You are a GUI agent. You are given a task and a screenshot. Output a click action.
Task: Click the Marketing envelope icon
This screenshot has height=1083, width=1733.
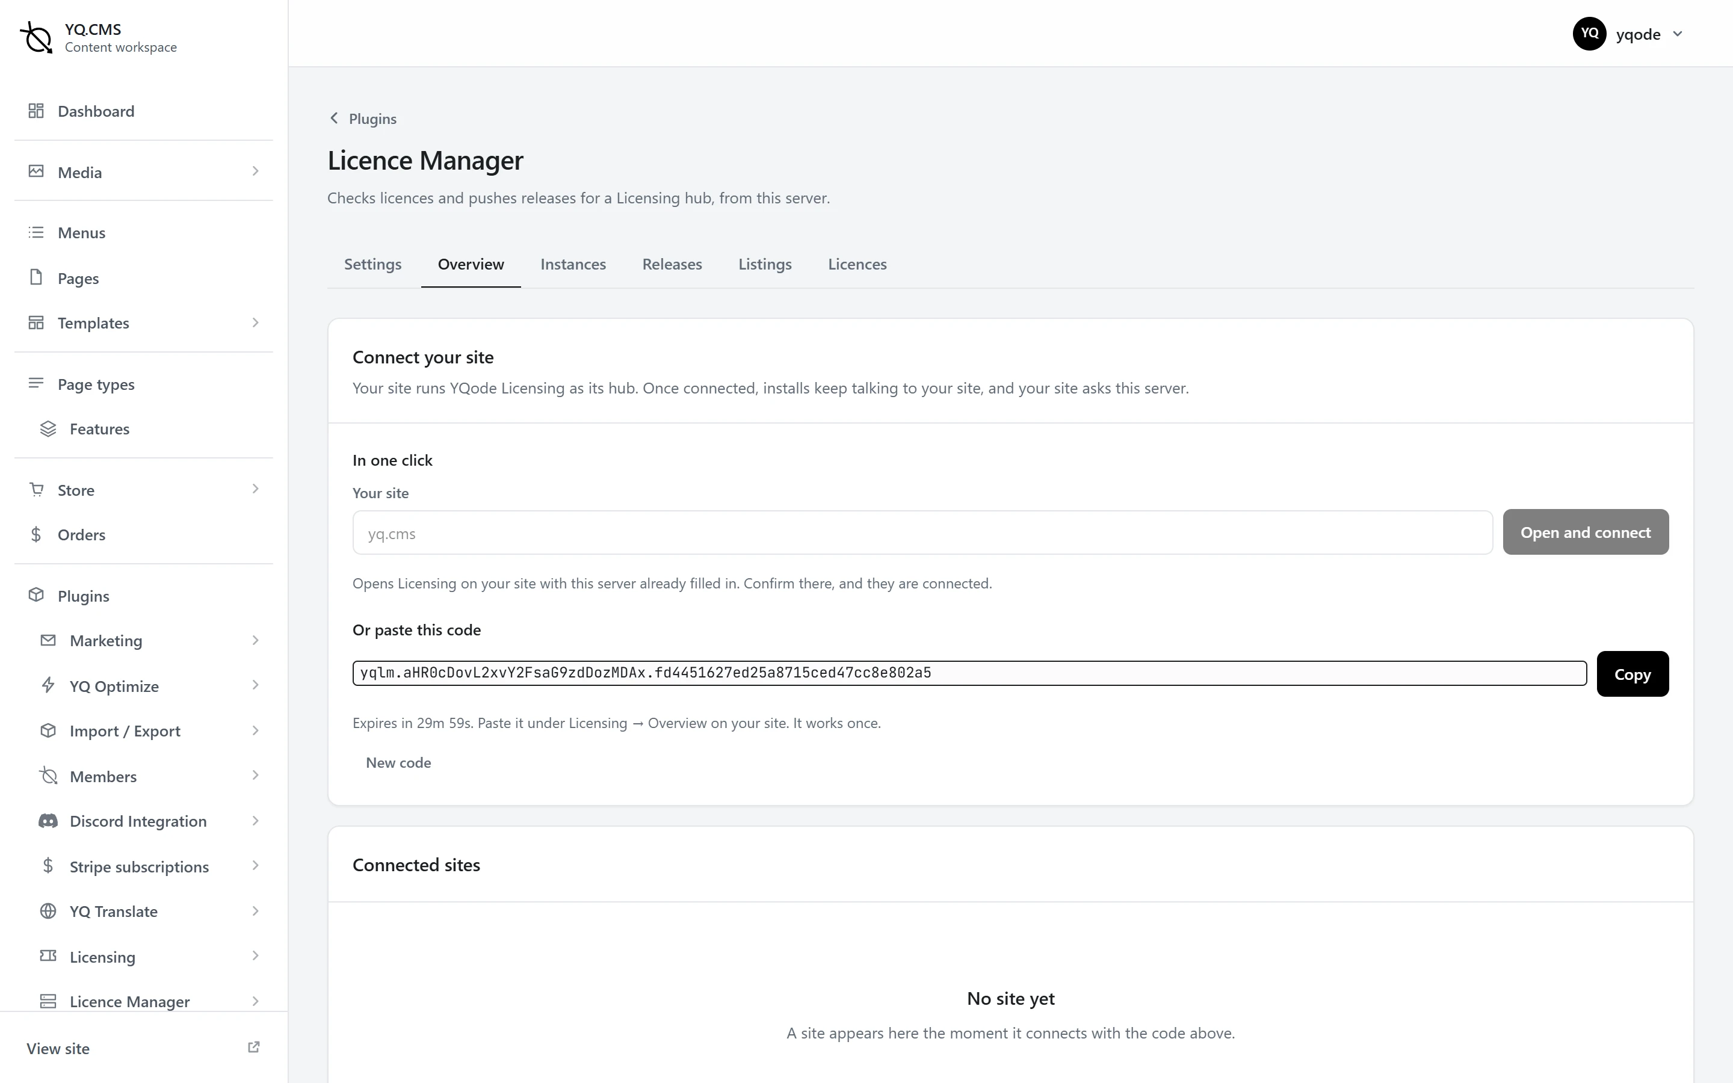[x=48, y=640]
